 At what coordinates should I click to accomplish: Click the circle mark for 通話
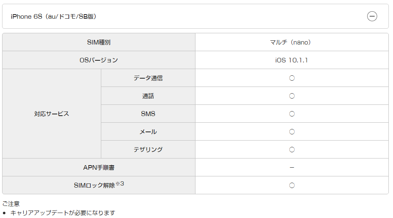[292, 96]
